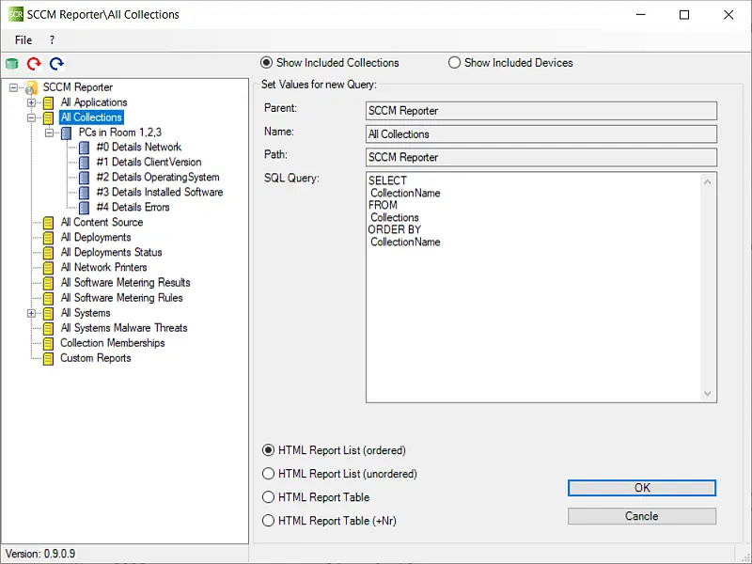Image resolution: width=752 pixels, height=564 pixels.
Task: Click the #0 Details Network icon
Action: [x=84, y=148]
